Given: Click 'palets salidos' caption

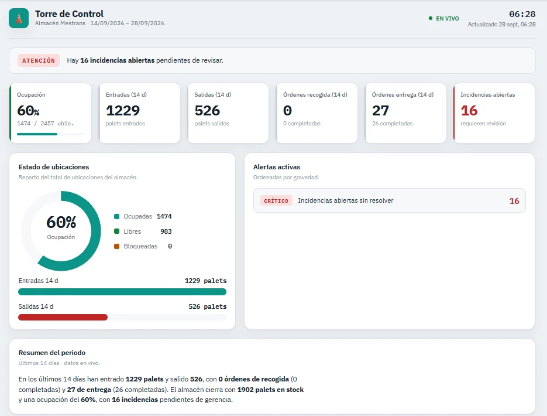Looking at the screenshot, I should 212,123.
